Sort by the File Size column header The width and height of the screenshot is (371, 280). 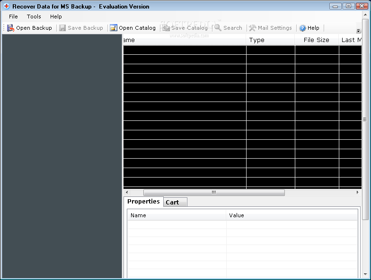[x=317, y=40]
